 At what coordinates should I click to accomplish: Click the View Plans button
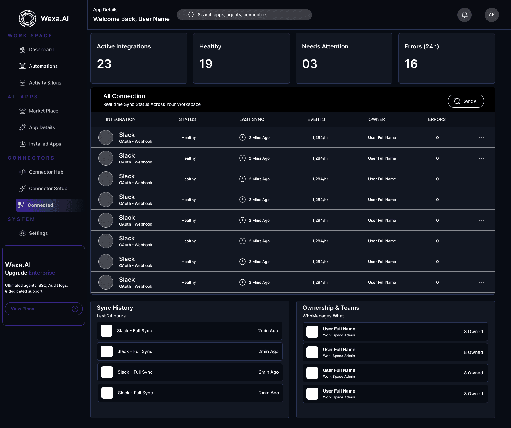click(x=44, y=309)
